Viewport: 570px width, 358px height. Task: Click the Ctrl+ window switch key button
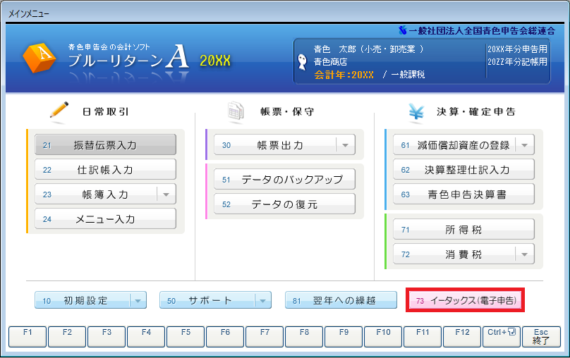pyautogui.click(x=500, y=336)
